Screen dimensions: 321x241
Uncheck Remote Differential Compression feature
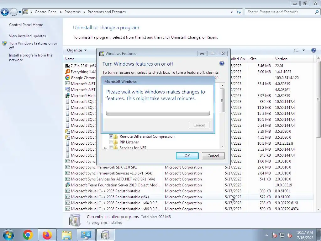pyautogui.click(x=111, y=137)
